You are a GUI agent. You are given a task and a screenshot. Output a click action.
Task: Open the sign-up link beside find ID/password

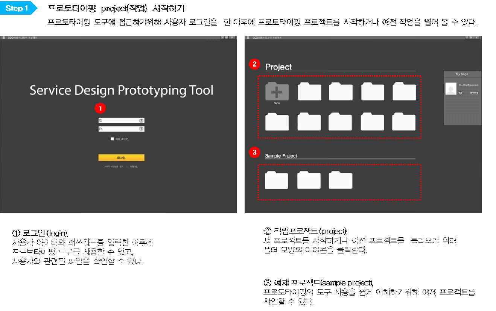point(134,166)
